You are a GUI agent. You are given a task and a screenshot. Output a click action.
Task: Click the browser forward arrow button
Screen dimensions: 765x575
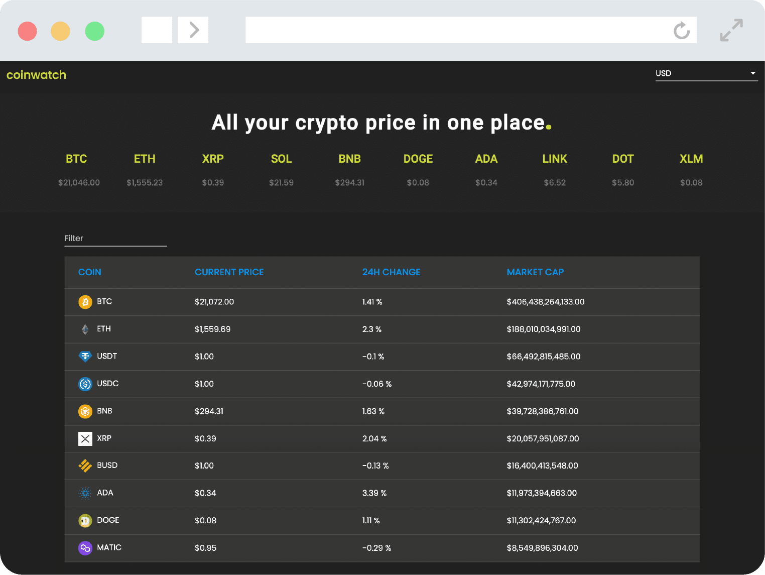193,30
